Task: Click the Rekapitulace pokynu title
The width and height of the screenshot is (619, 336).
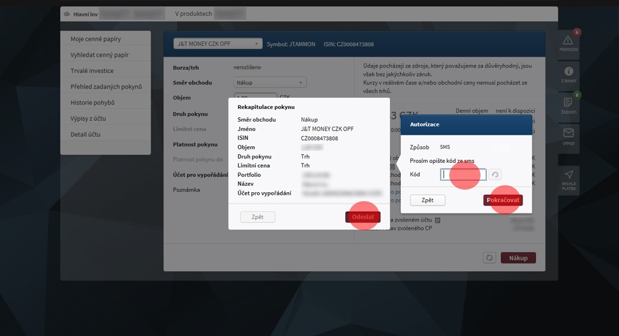Action: 265,107
